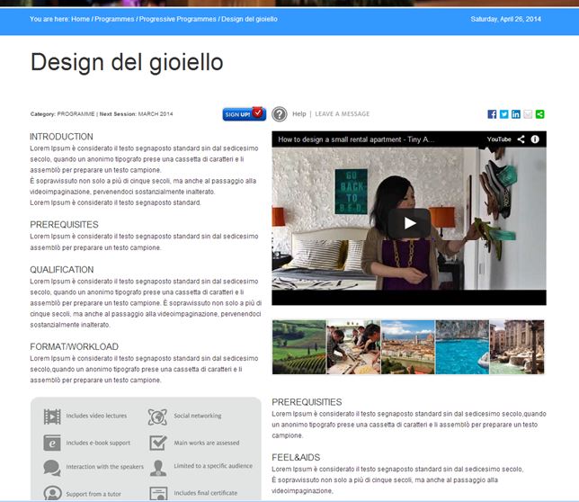Play the YouTube video
Viewport: 579px width, 502px height.
(x=409, y=223)
